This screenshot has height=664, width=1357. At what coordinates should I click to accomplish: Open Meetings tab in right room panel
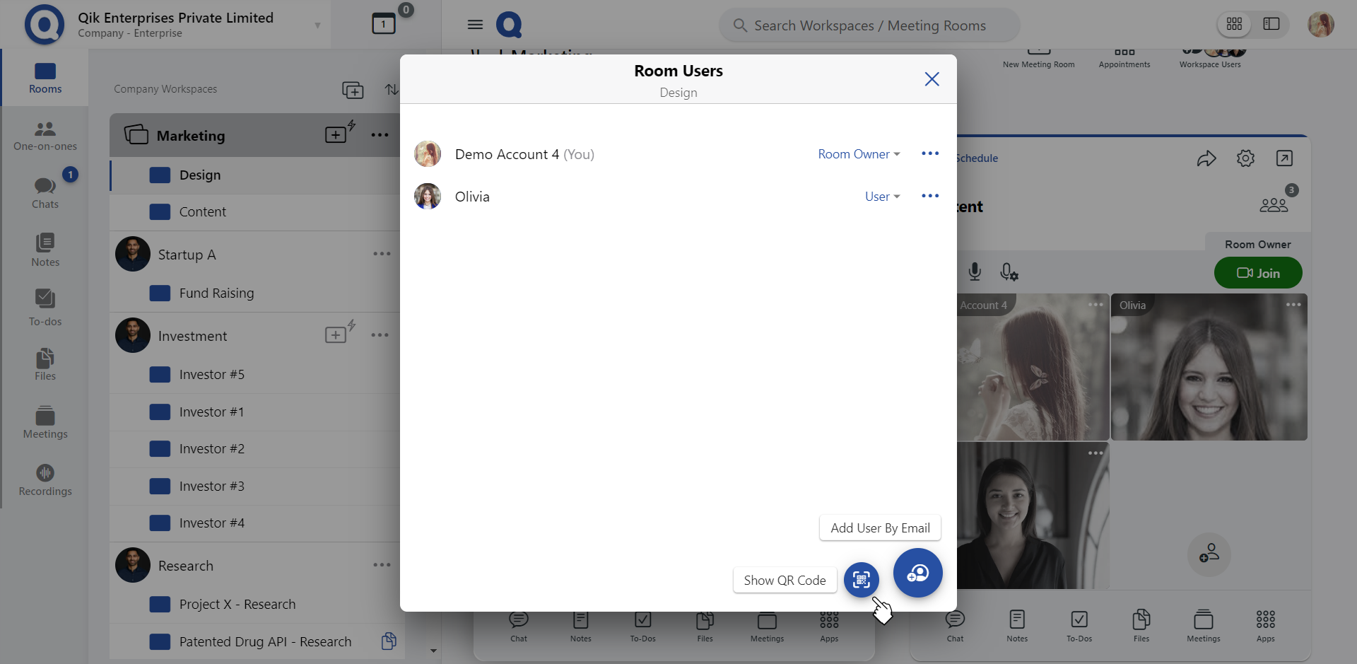pos(1204,626)
